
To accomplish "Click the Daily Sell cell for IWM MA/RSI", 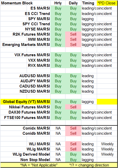I will (x=73, y=39).
